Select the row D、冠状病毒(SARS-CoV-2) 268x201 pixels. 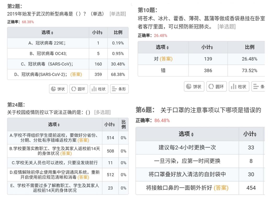pos(68,75)
